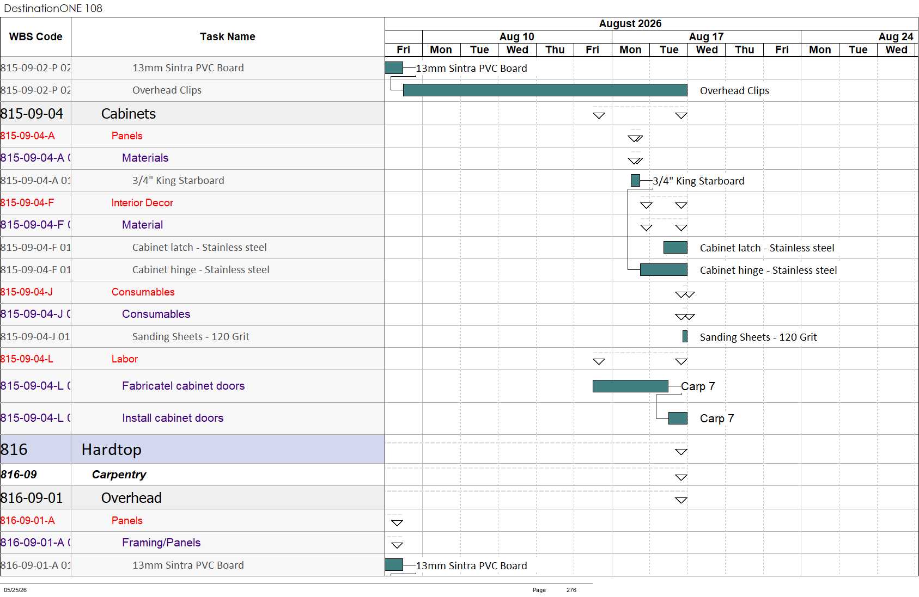The image size is (919, 597).
Task: Click the WBS Code column header
Action: (x=35, y=37)
